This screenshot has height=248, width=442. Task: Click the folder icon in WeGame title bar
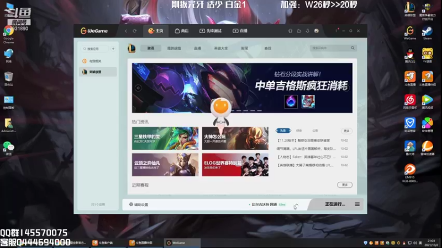pos(299,31)
